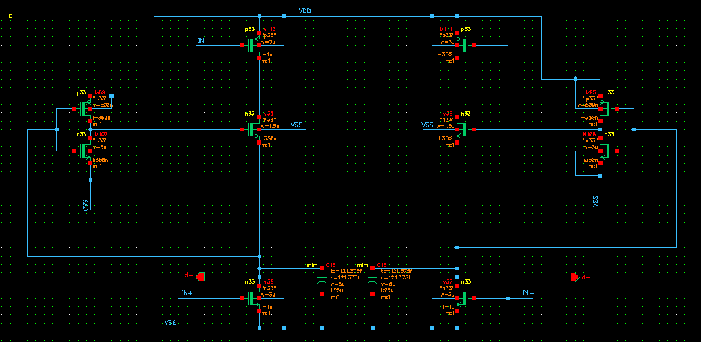Click the vertical VSS label below M108
The height and width of the screenshot is (342, 701).
tap(596, 202)
